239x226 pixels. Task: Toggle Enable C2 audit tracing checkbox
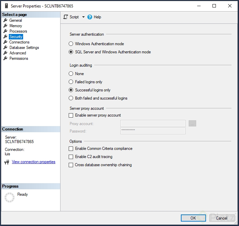71,157
